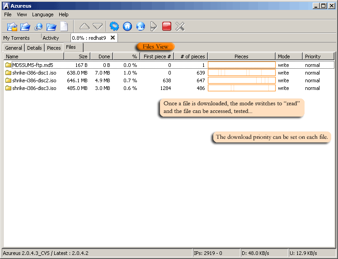
Task: Click the blue globe toolbar icon
Action: [x=141, y=26]
